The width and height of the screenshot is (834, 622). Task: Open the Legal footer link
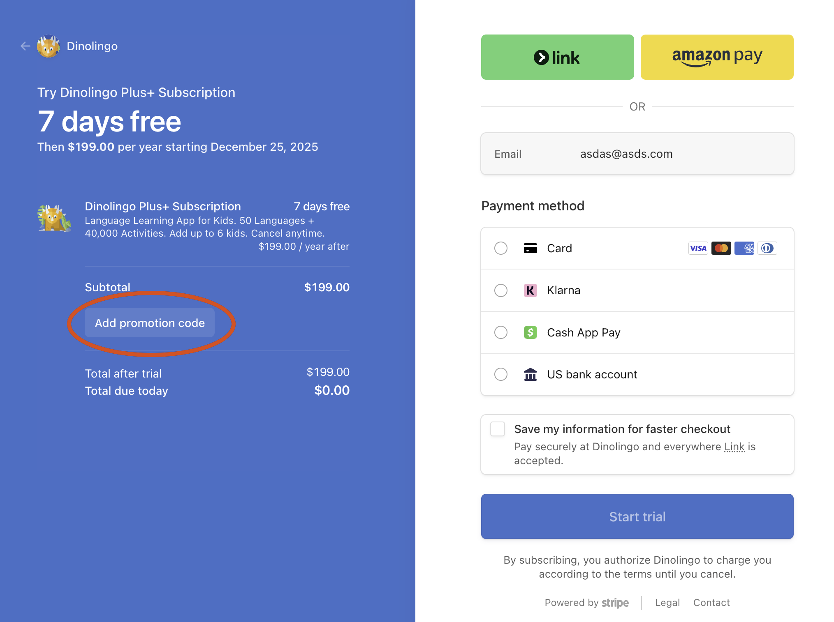click(x=667, y=602)
